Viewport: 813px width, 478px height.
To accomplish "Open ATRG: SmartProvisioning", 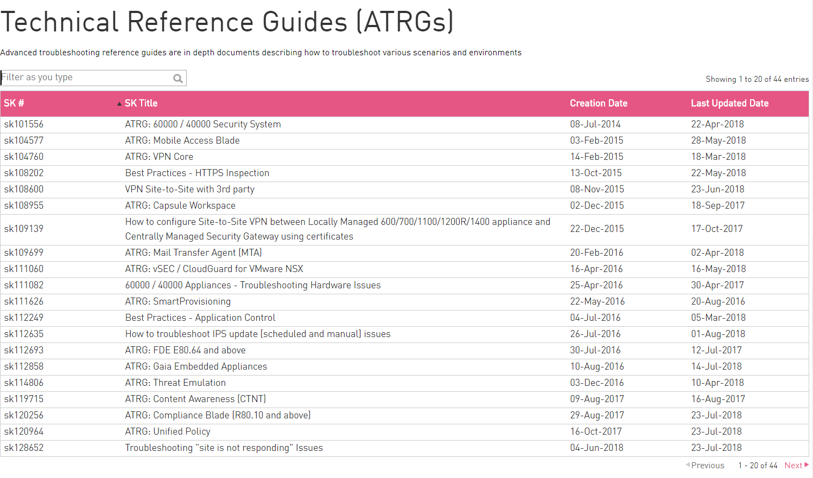I will click(178, 301).
